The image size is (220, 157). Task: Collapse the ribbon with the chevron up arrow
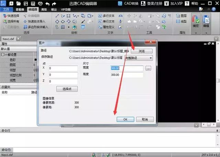click(x=209, y=9)
